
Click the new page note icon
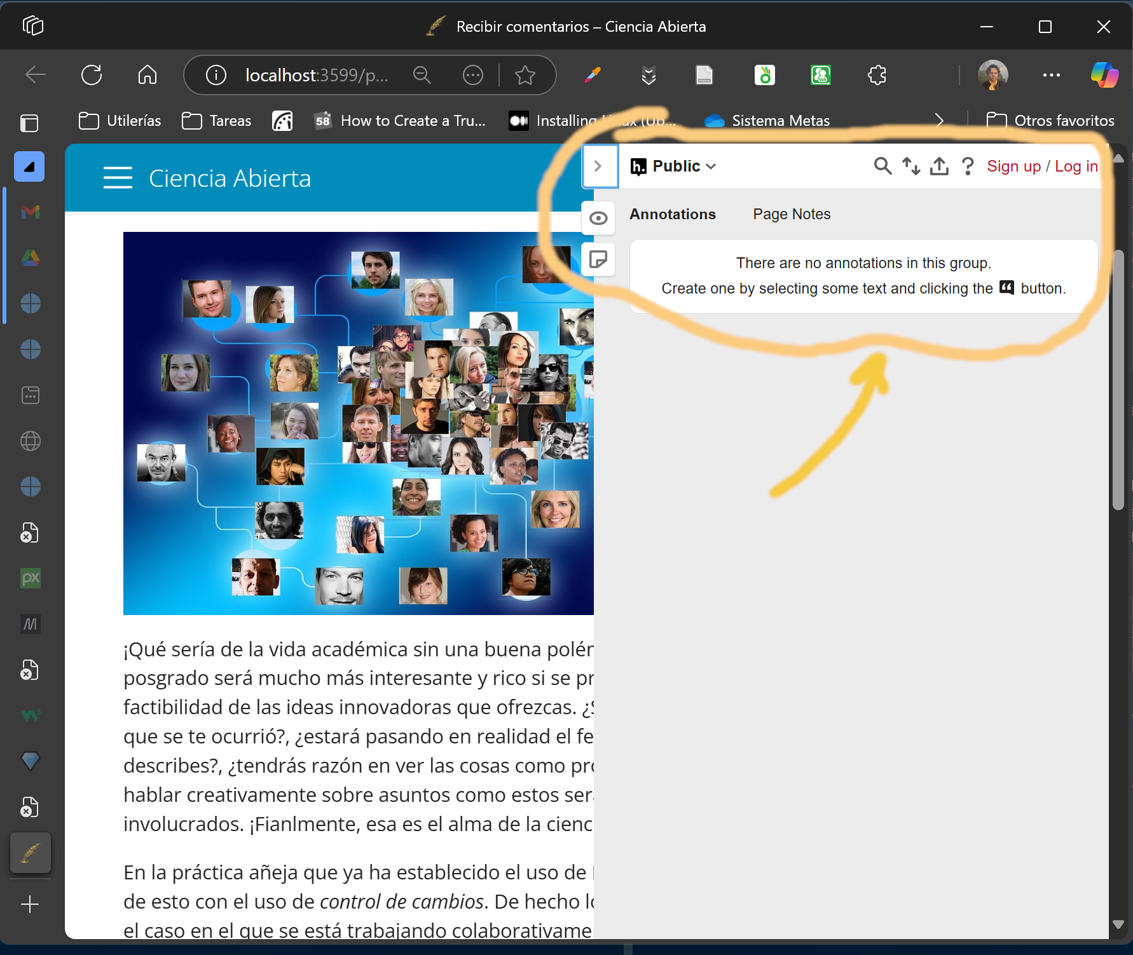point(598,259)
